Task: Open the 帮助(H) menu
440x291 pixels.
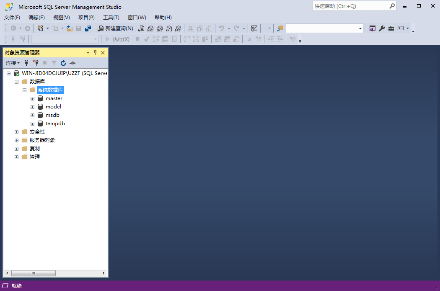Action: click(x=163, y=18)
